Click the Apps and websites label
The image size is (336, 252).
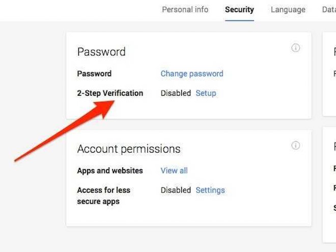coord(110,171)
